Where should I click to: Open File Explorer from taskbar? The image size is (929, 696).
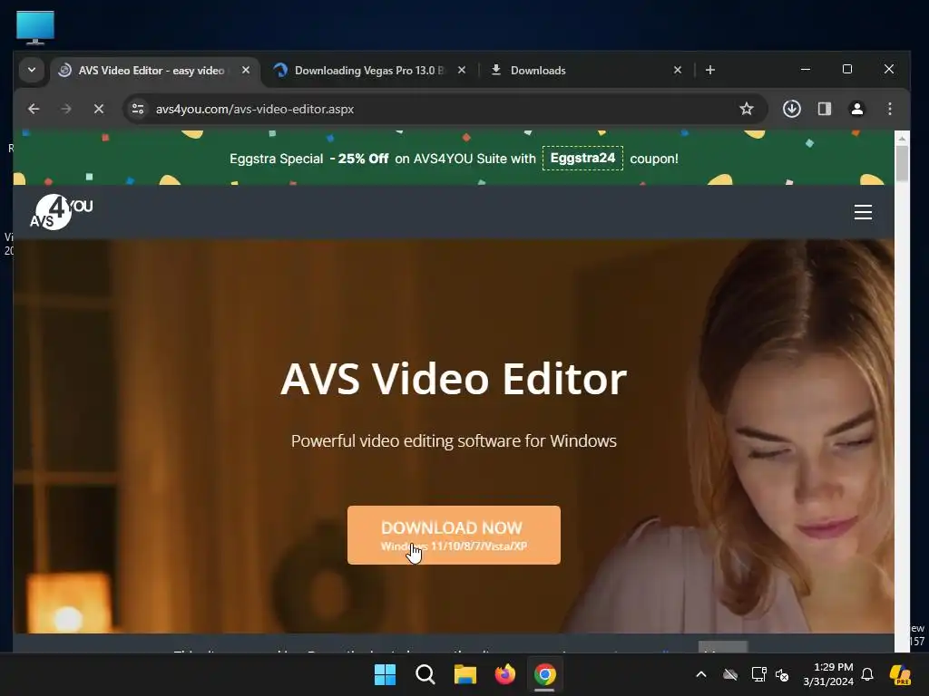point(465,674)
